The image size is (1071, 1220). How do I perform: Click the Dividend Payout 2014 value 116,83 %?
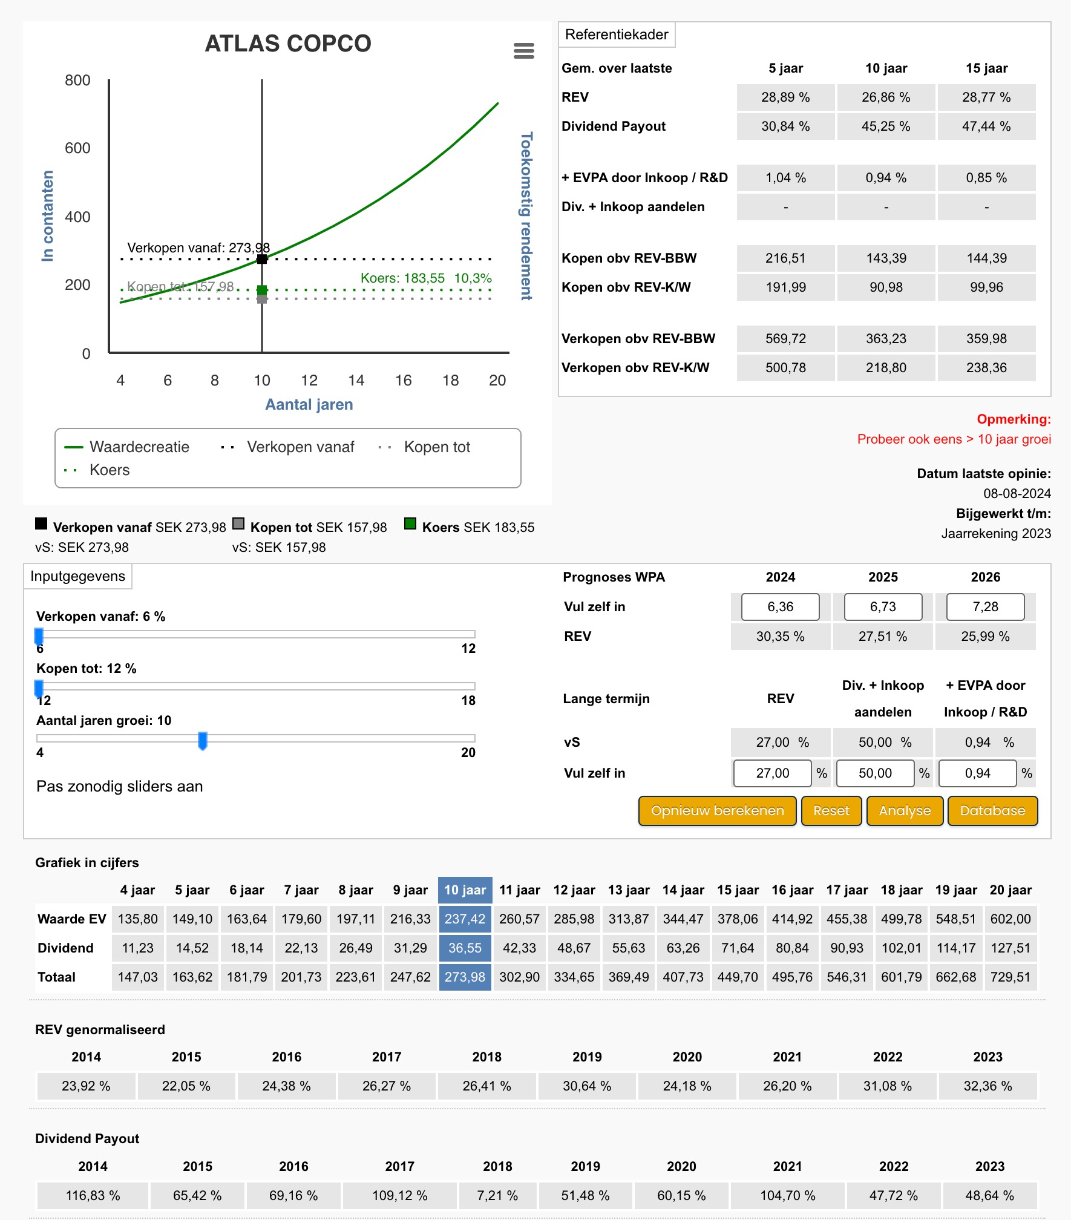[x=93, y=1196]
